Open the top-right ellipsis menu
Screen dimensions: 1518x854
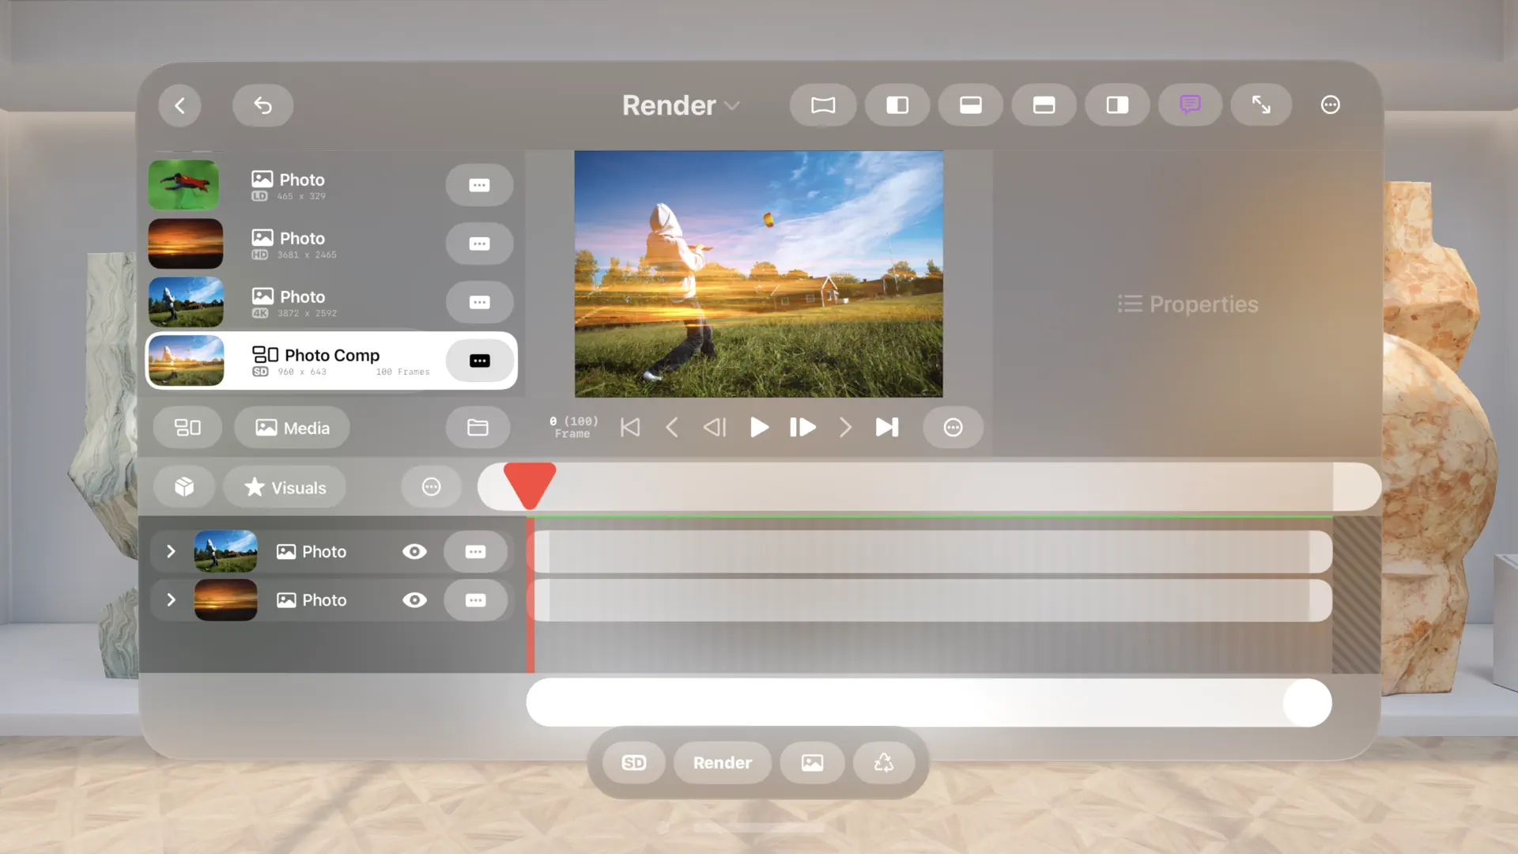pos(1330,104)
